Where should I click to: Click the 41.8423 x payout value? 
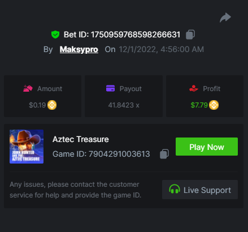click(124, 105)
